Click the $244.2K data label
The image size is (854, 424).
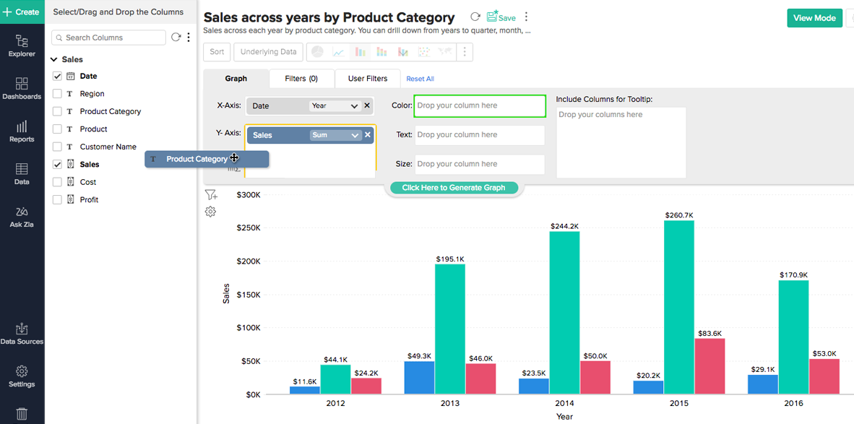pyautogui.click(x=565, y=226)
